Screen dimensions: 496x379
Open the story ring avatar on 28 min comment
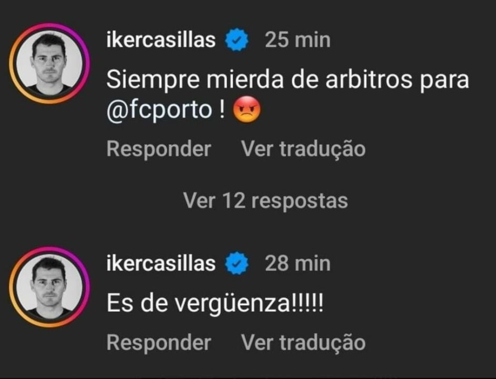click(49, 287)
